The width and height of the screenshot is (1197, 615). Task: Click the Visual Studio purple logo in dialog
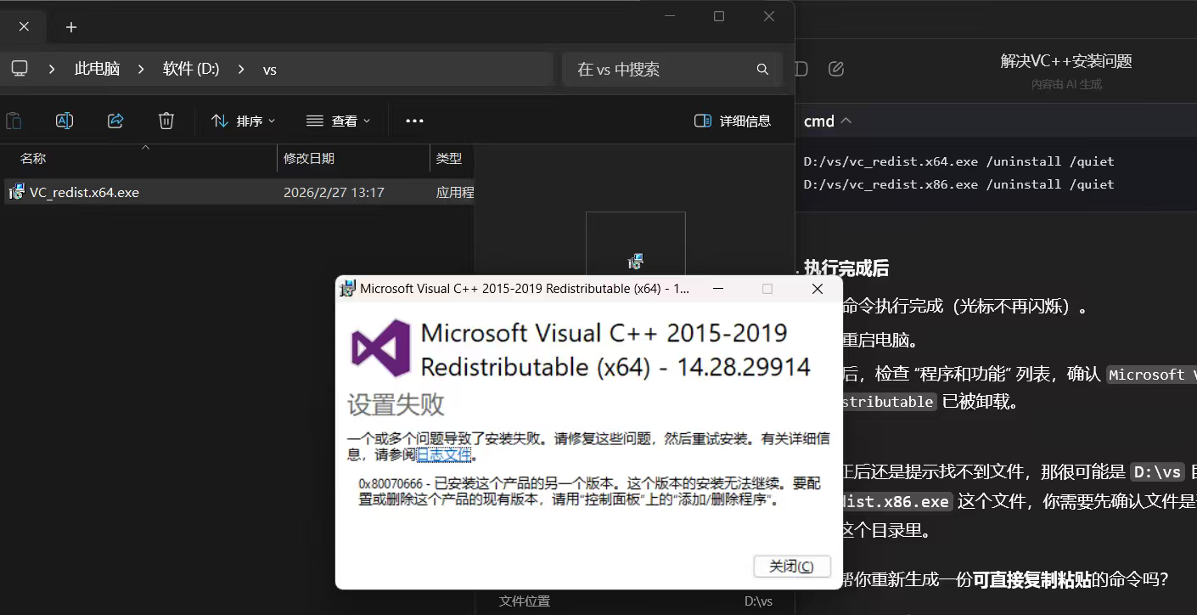[x=380, y=348]
